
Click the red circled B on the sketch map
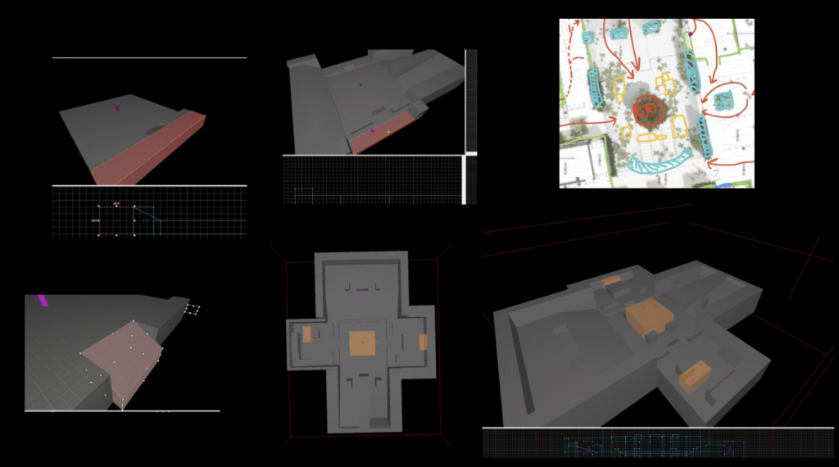648,110
